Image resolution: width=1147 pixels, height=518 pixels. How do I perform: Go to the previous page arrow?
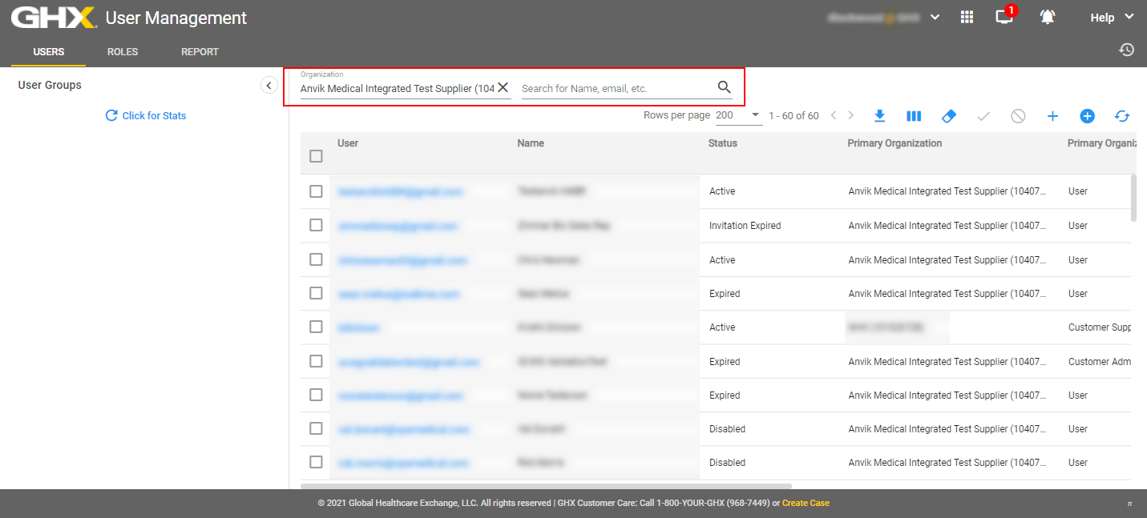[834, 115]
